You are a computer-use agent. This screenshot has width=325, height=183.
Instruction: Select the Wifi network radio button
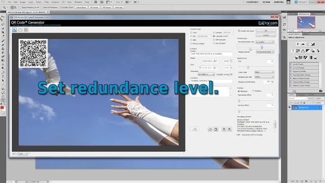[214, 40]
